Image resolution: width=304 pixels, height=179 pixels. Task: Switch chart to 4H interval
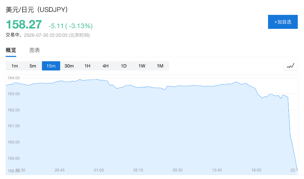(105, 66)
